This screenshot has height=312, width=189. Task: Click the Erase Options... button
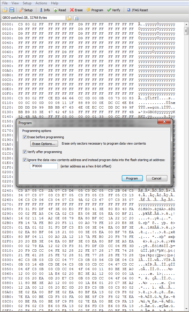pyautogui.click(x=44, y=144)
